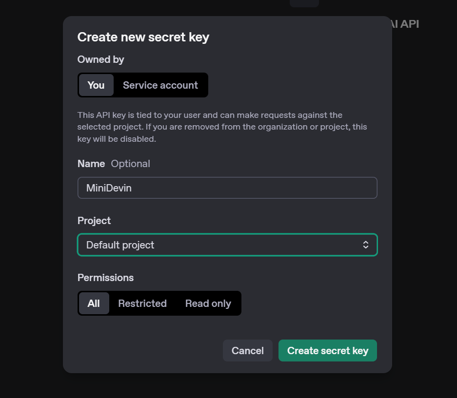Click the Name field label

(x=91, y=164)
